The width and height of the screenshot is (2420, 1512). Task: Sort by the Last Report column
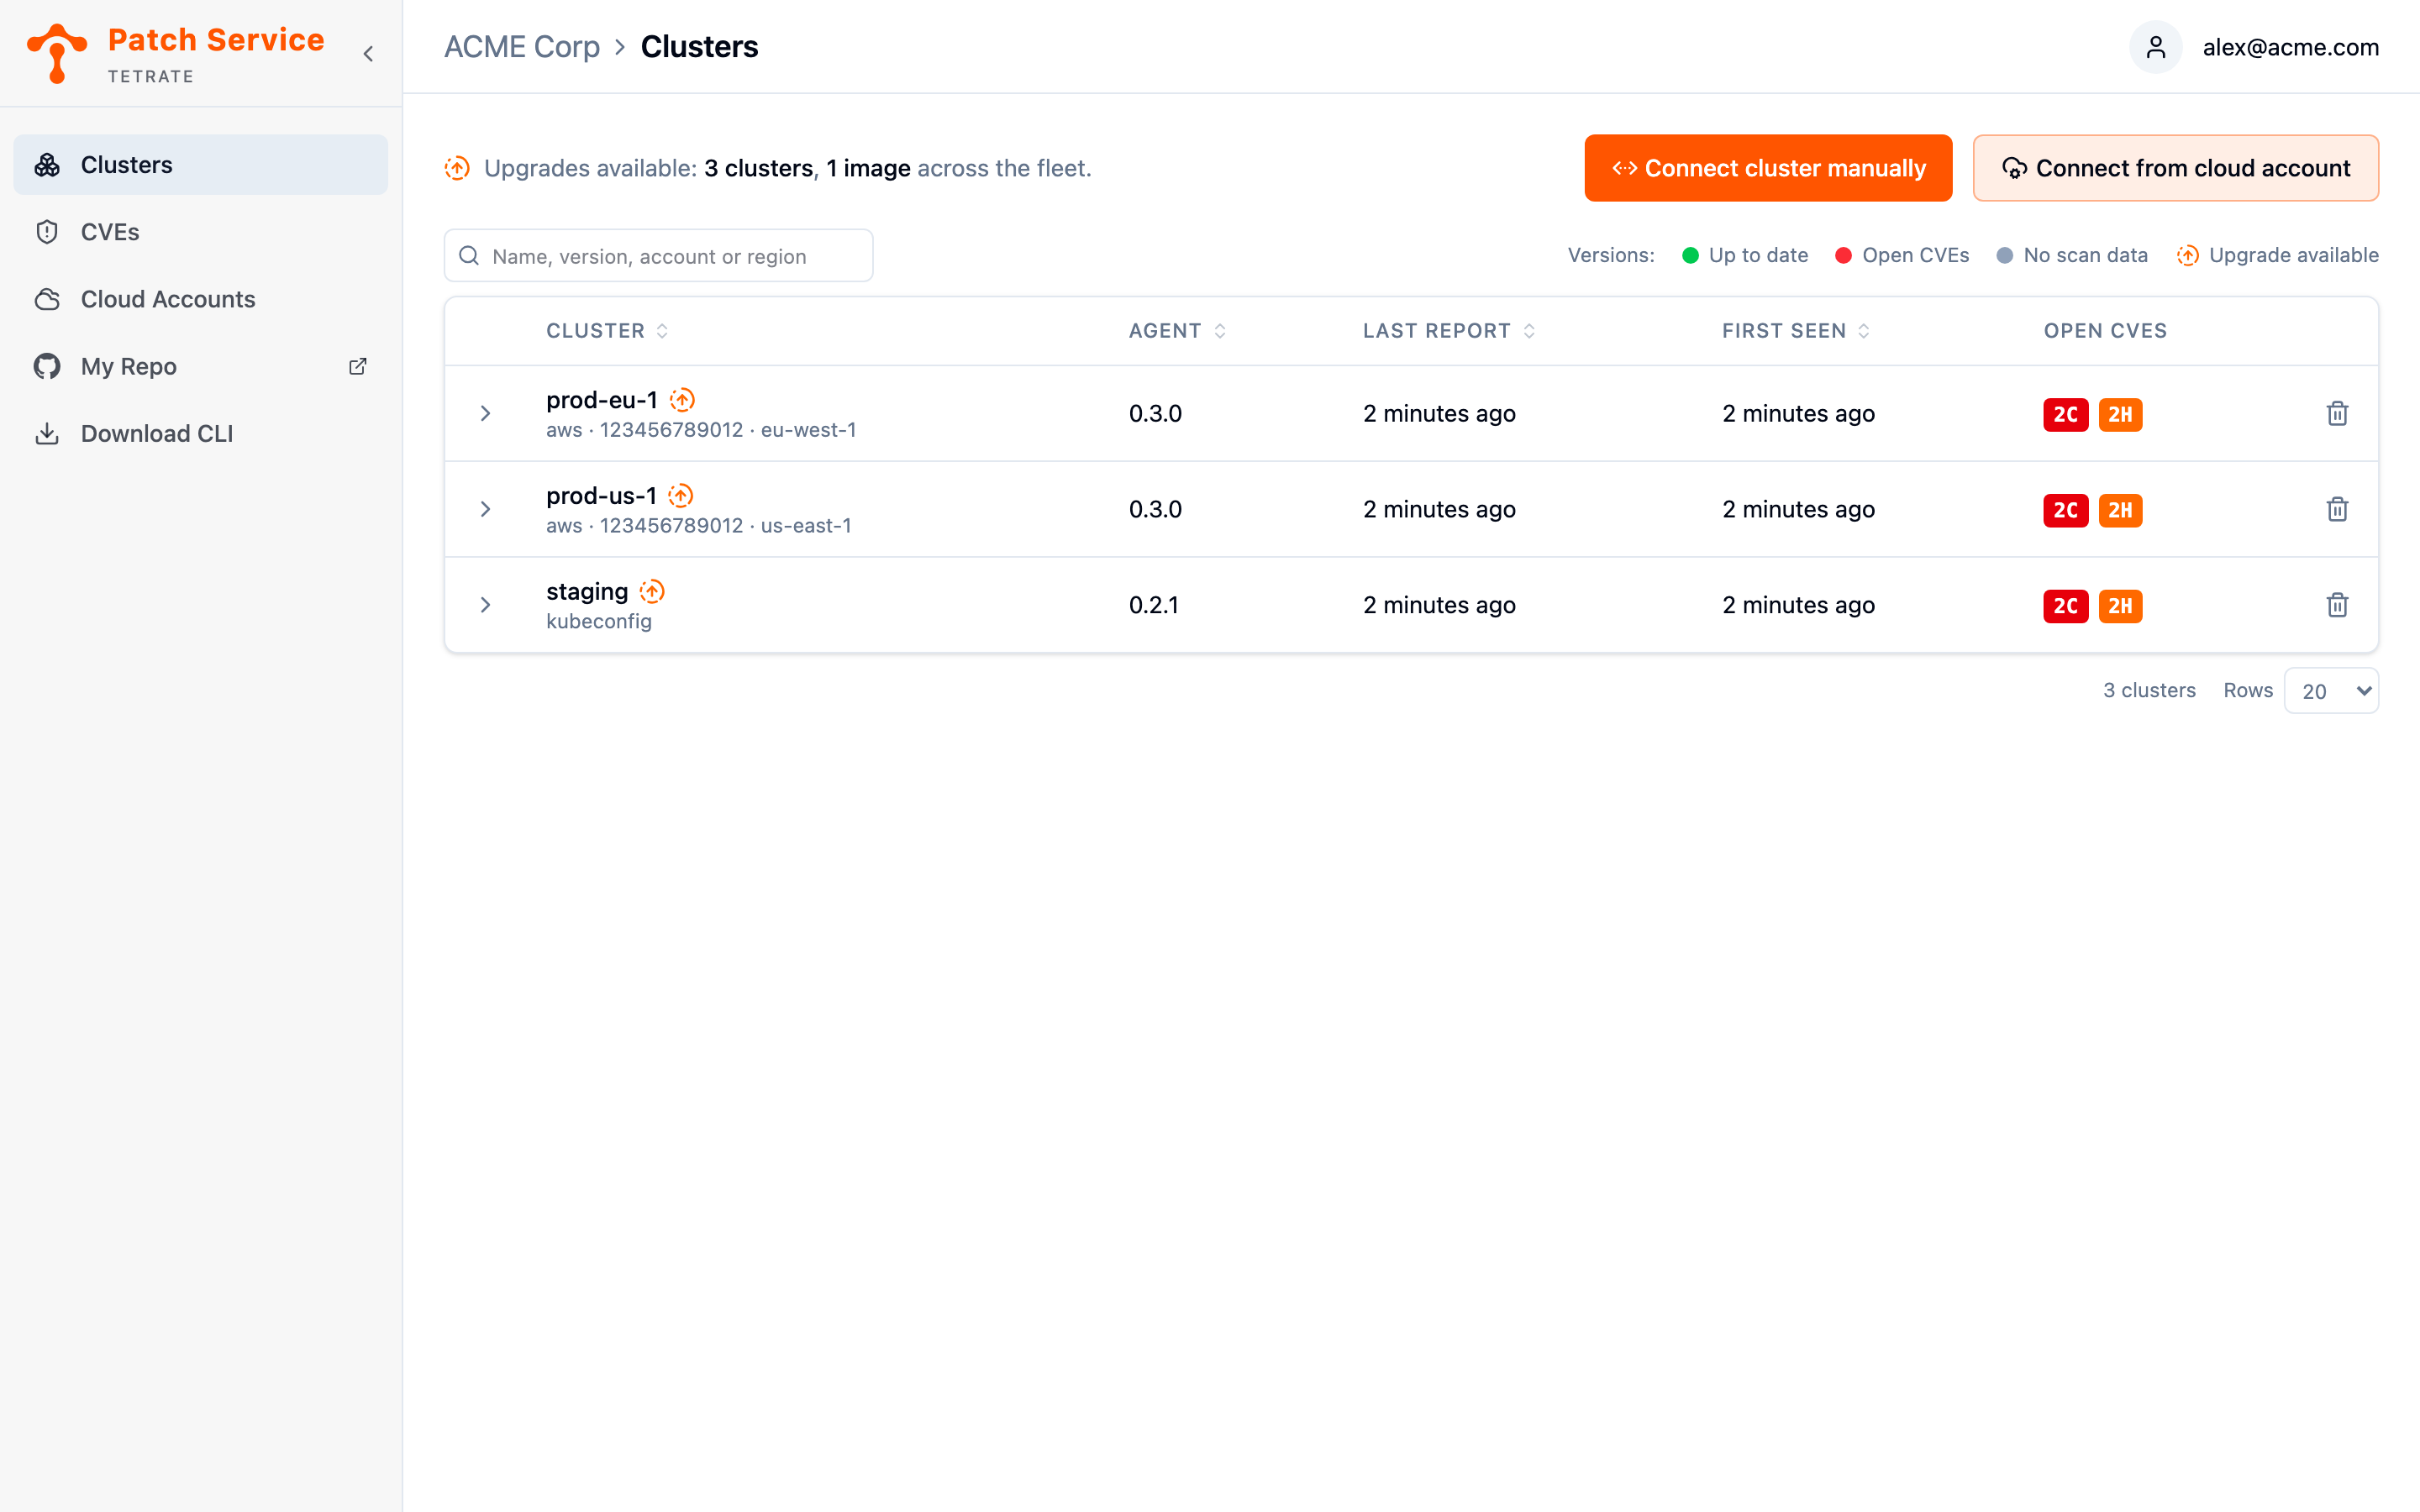click(x=1449, y=331)
